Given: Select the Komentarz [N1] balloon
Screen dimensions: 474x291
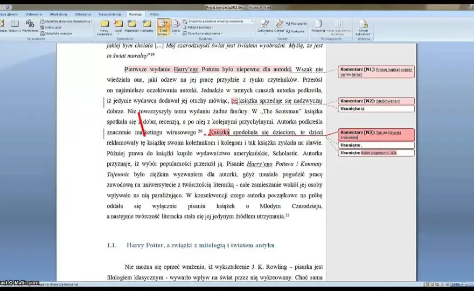Looking at the screenshot, I should (376, 72).
